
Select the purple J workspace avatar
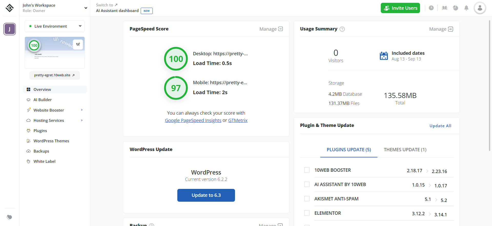[9, 29]
